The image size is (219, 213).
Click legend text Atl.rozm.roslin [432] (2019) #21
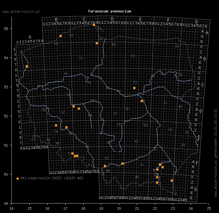click(52, 178)
